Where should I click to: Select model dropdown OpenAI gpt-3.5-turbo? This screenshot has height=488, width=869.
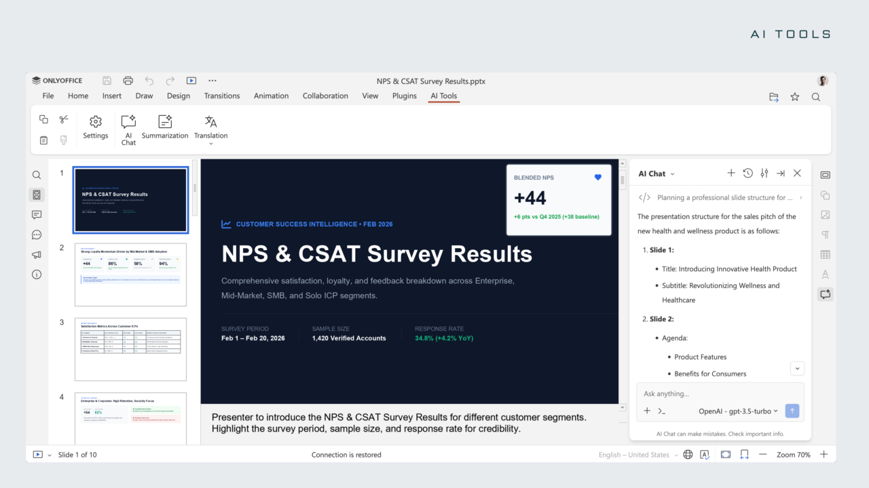tap(739, 411)
